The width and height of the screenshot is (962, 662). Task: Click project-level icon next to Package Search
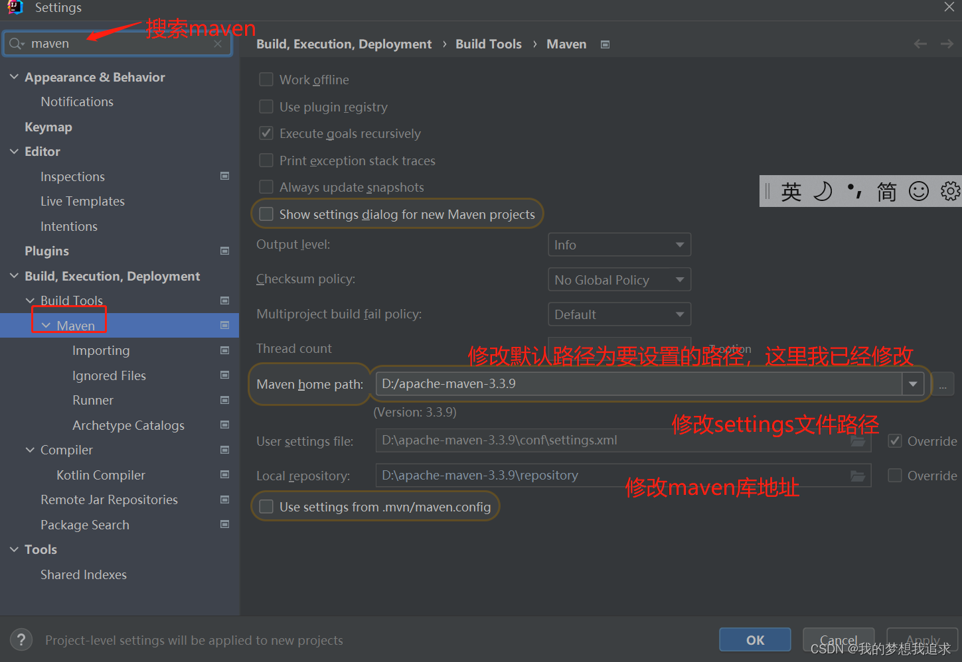[224, 524]
